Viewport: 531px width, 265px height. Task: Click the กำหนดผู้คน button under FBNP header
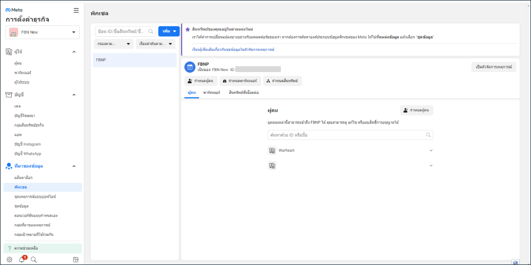pyautogui.click(x=201, y=81)
